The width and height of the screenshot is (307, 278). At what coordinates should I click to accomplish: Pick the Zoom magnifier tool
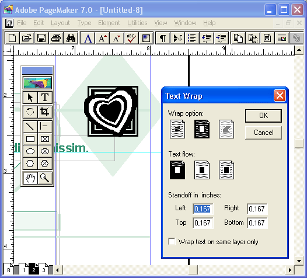pos(45,178)
